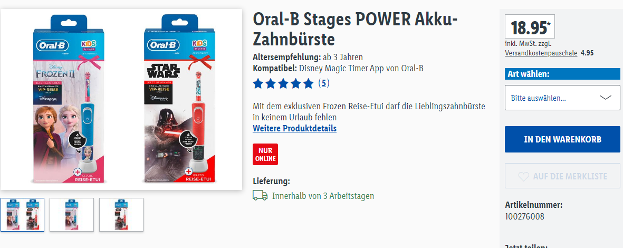Select the first thumbnail showing both toothbrushes
The image size is (623, 248).
(22, 215)
